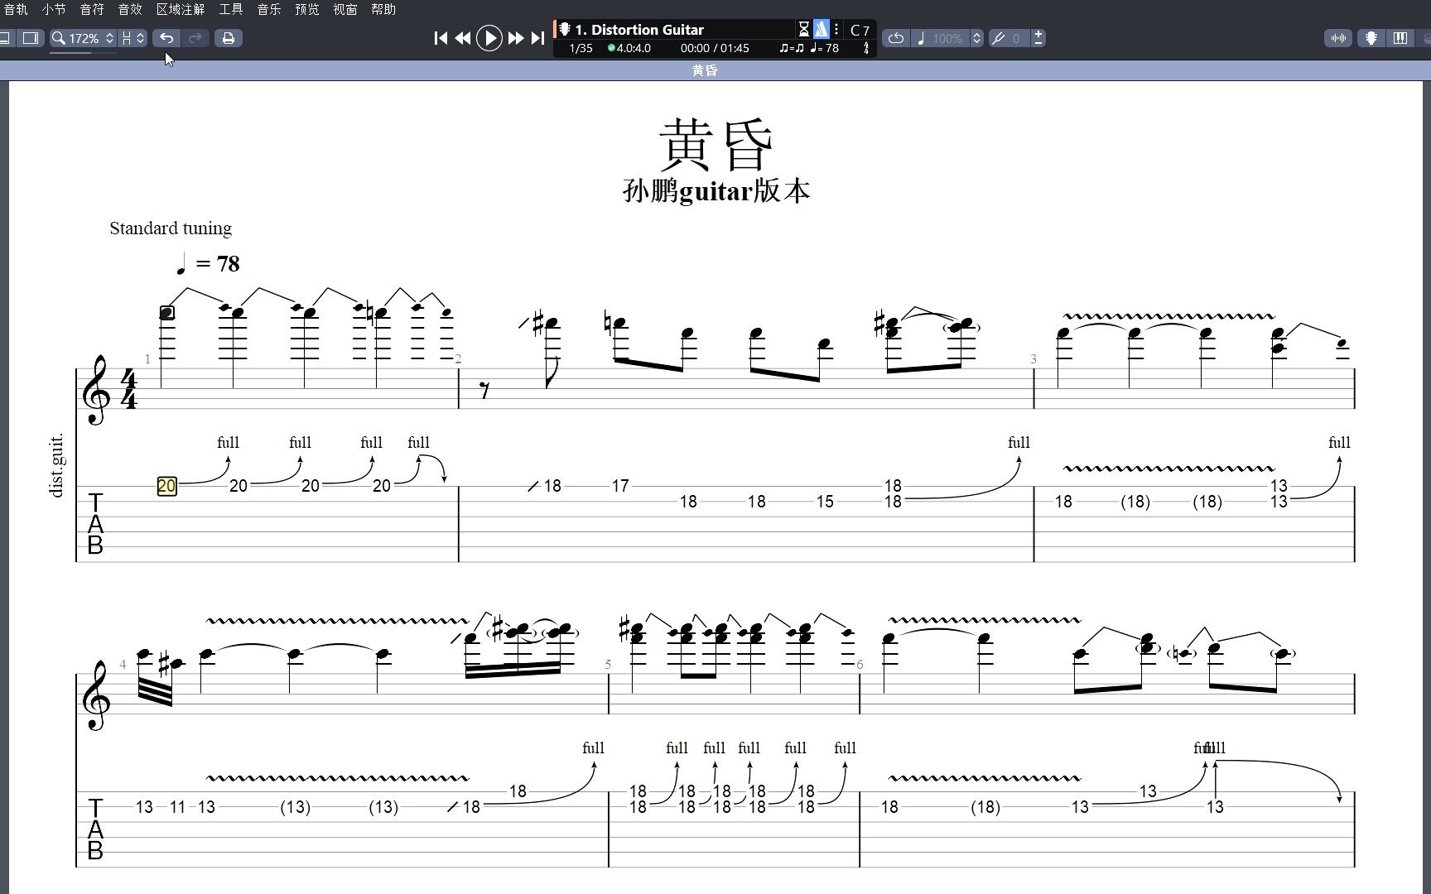1431x894 pixels.
Task: Toggle the right side panel layout button
Action: point(31,38)
